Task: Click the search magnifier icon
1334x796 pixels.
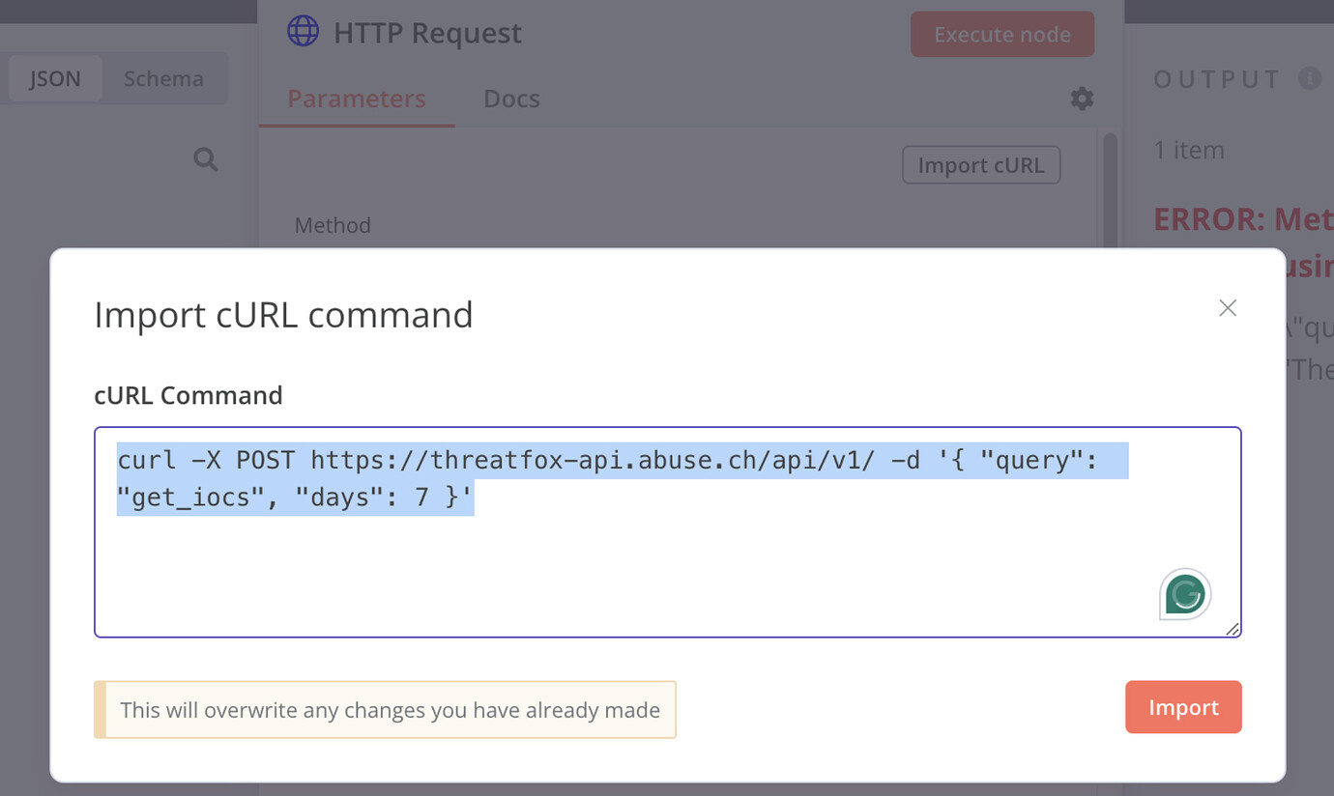Action: (x=205, y=158)
